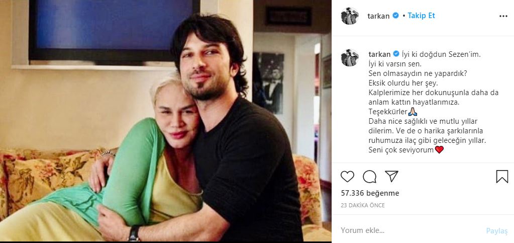The image size is (514, 243).
Task: Click tarkan profile avatar in header
Action: tap(350, 16)
